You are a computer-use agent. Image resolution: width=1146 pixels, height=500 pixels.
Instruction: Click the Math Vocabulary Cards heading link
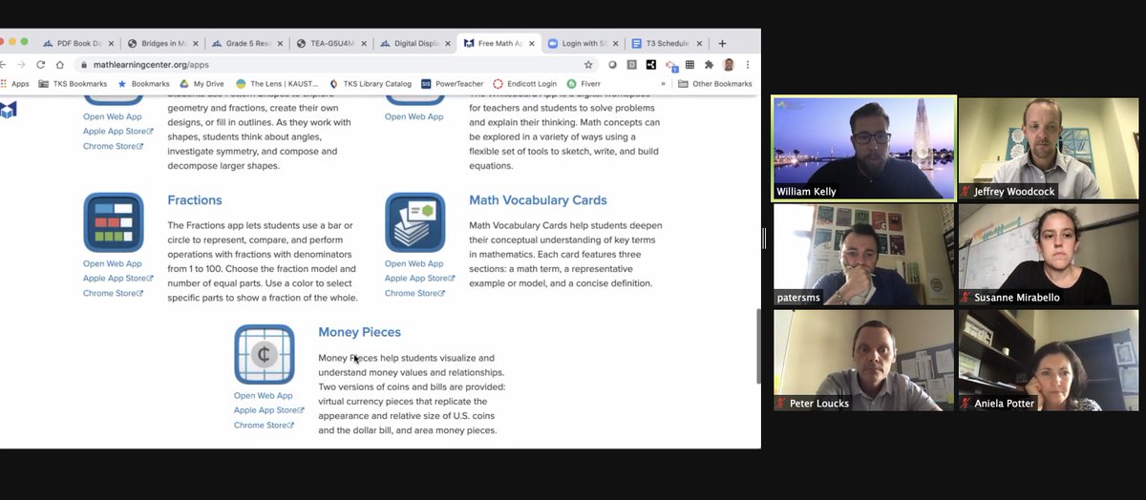point(538,200)
